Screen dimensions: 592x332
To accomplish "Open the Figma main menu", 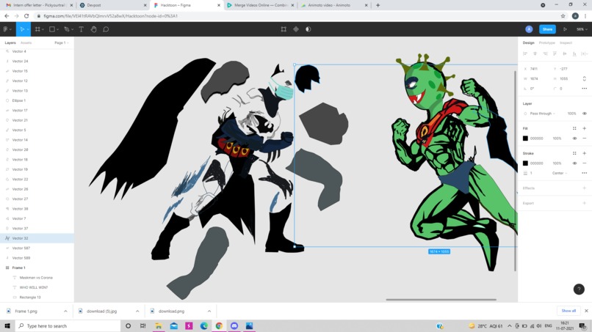I will pos(7,29).
